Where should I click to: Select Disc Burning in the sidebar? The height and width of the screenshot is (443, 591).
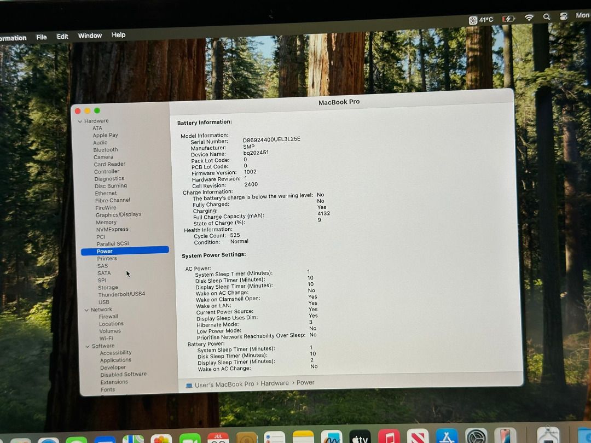[x=111, y=186]
